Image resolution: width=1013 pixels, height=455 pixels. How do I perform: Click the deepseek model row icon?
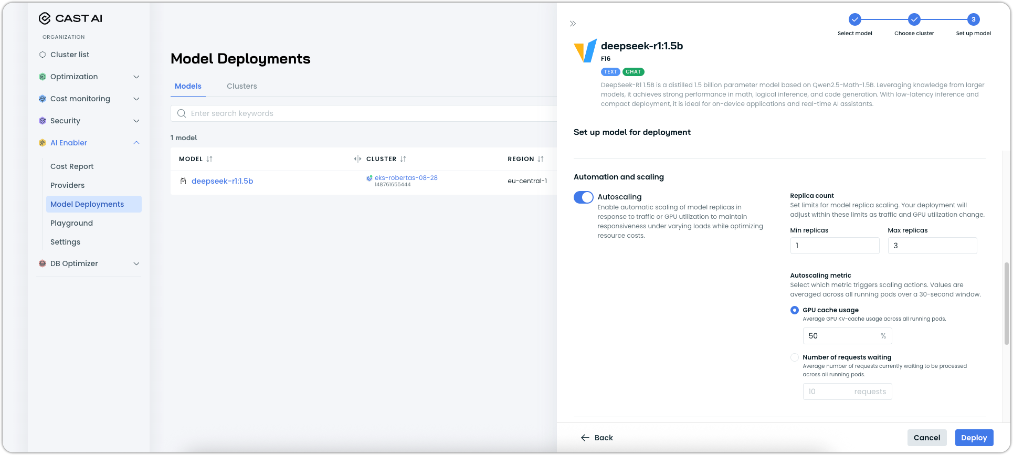tap(183, 181)
